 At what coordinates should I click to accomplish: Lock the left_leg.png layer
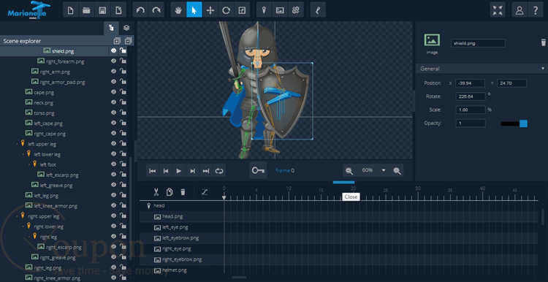123,194
